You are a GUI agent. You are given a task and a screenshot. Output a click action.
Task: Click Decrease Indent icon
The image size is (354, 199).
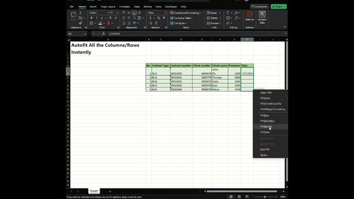(124, 23)
